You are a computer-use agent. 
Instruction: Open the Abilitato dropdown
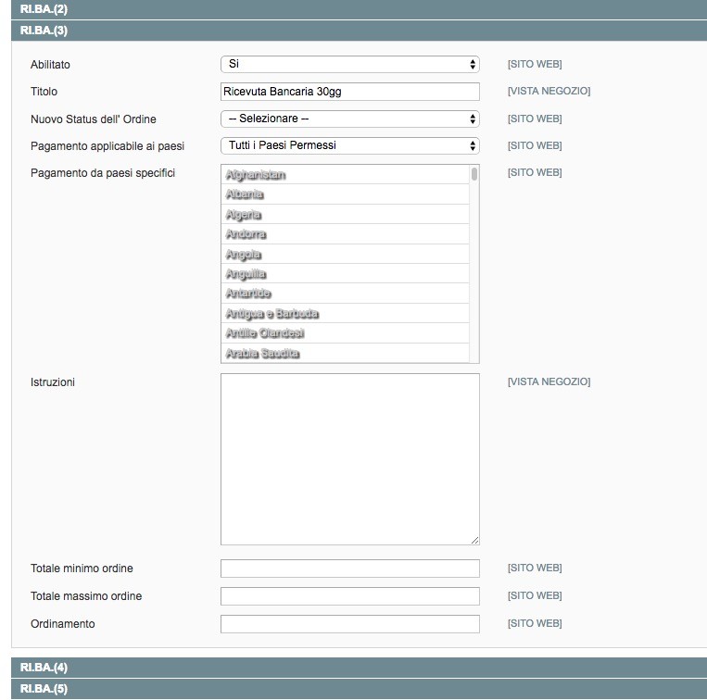tap(350, 65)
